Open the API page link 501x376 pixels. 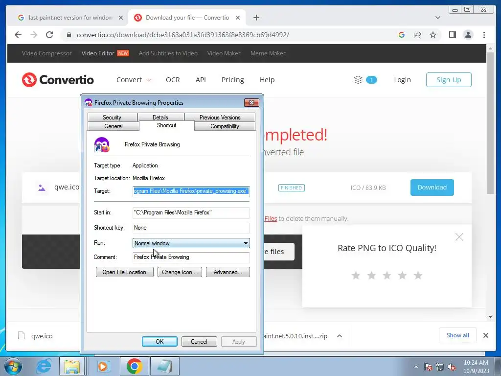[x=201, y=80]
